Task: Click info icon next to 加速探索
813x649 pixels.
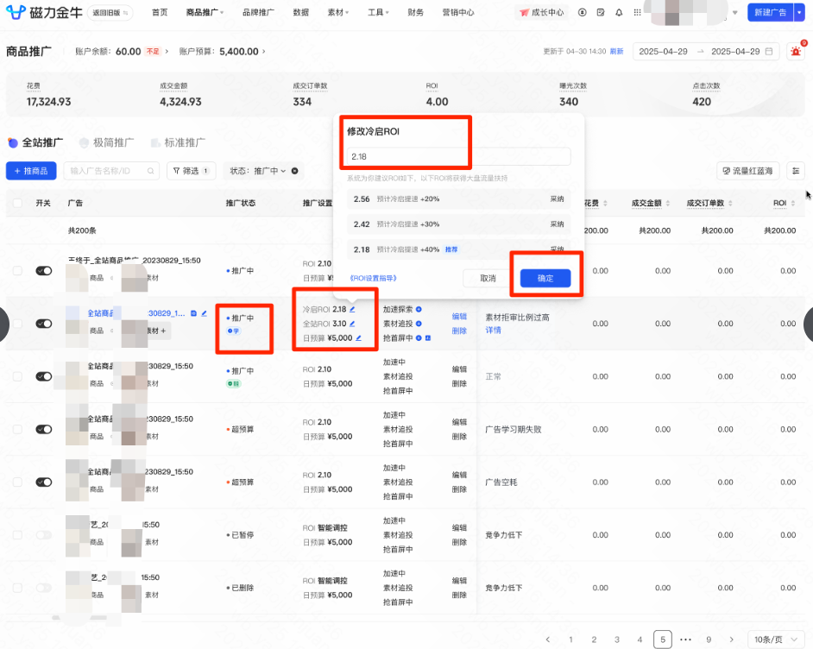Action: pos(419,310)
